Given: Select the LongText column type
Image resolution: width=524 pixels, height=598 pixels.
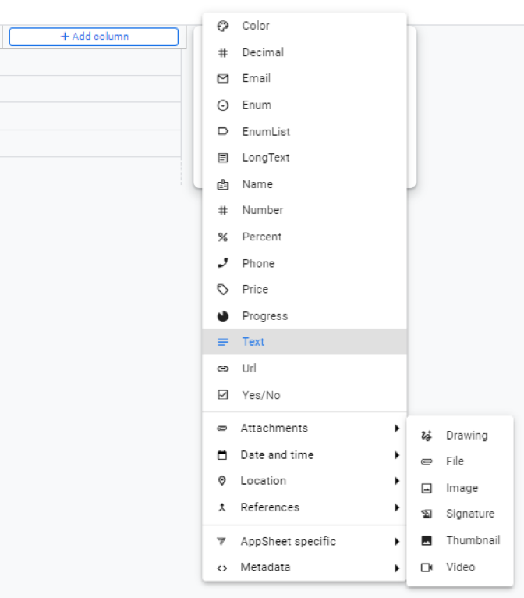Looking at the screenshot, I should pyautogui.click(x=265, y=158).
